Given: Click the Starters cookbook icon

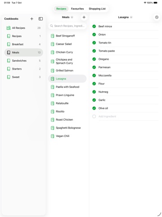Looking at the screenshot, I should click(x=9, y=69).
